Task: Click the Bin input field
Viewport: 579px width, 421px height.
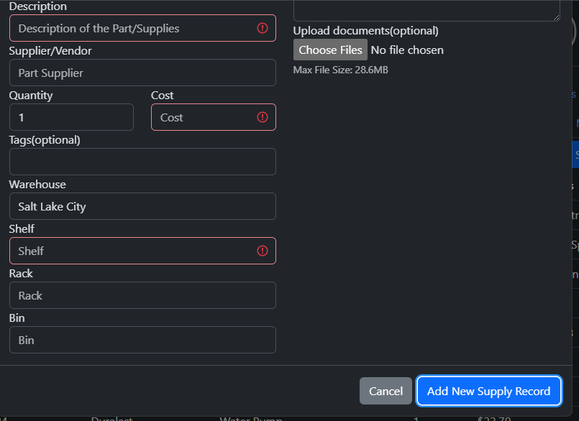Action: (x=142, y=339)
